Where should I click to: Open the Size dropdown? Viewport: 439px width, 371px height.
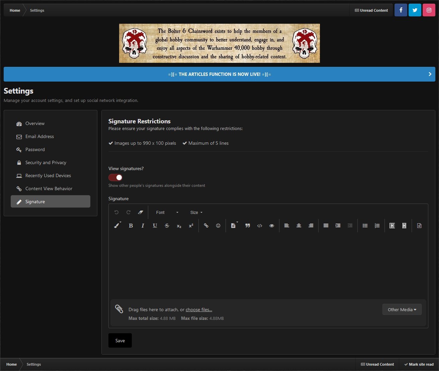[x=196, y=213]
